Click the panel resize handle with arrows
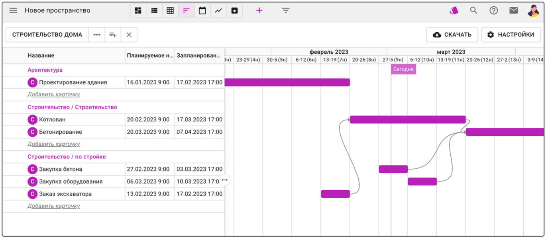The image size is (546, 238). pos(224,180)
